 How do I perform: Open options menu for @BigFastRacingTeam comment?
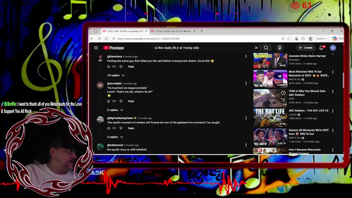[246, 118]
